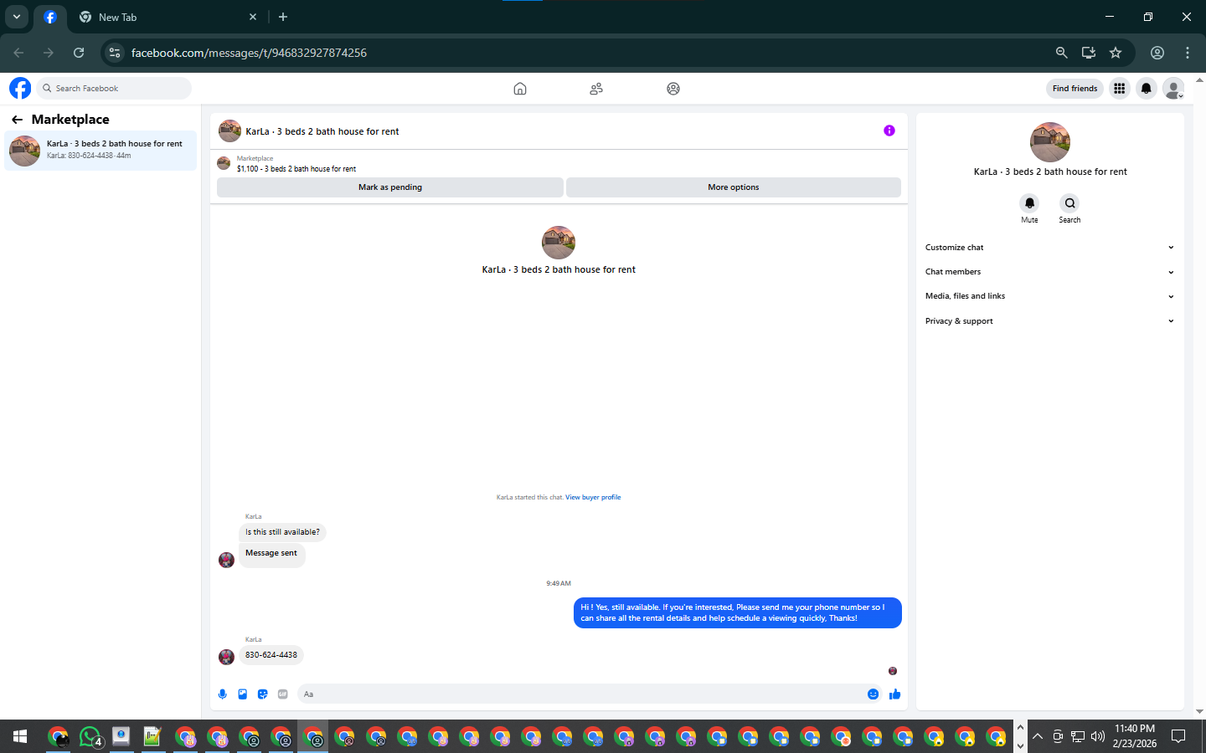Go to Home feed icon
Screen dimensions: 1206x753
tap(520, 89)
